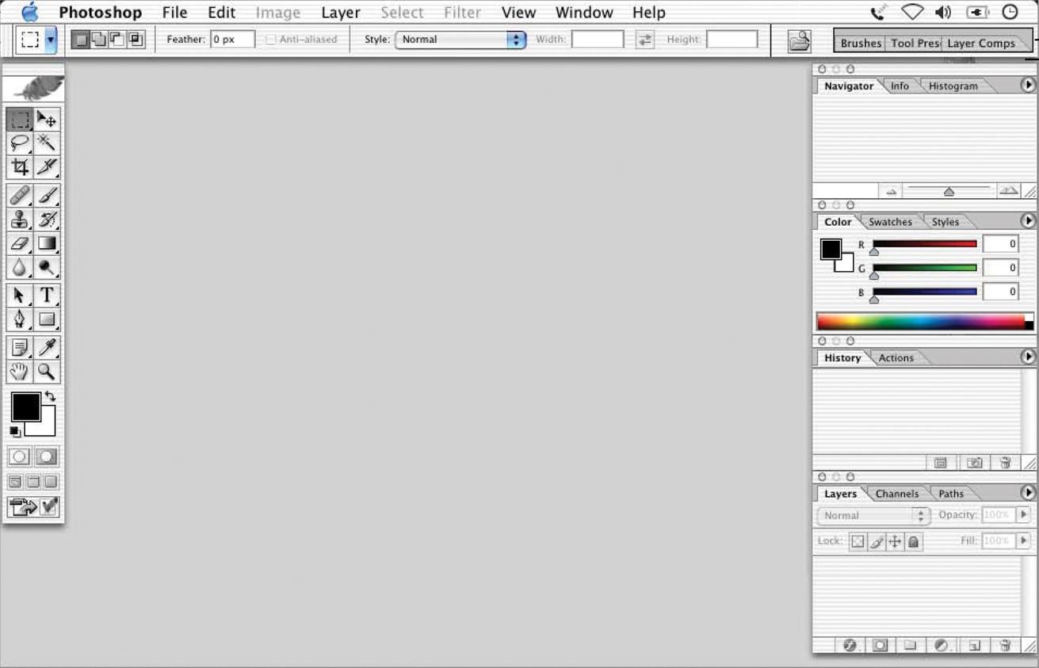This screenshot has height=668, width=1039.
Task: Choose the Subtract from selection mode button
Action: tap(117, 39)
